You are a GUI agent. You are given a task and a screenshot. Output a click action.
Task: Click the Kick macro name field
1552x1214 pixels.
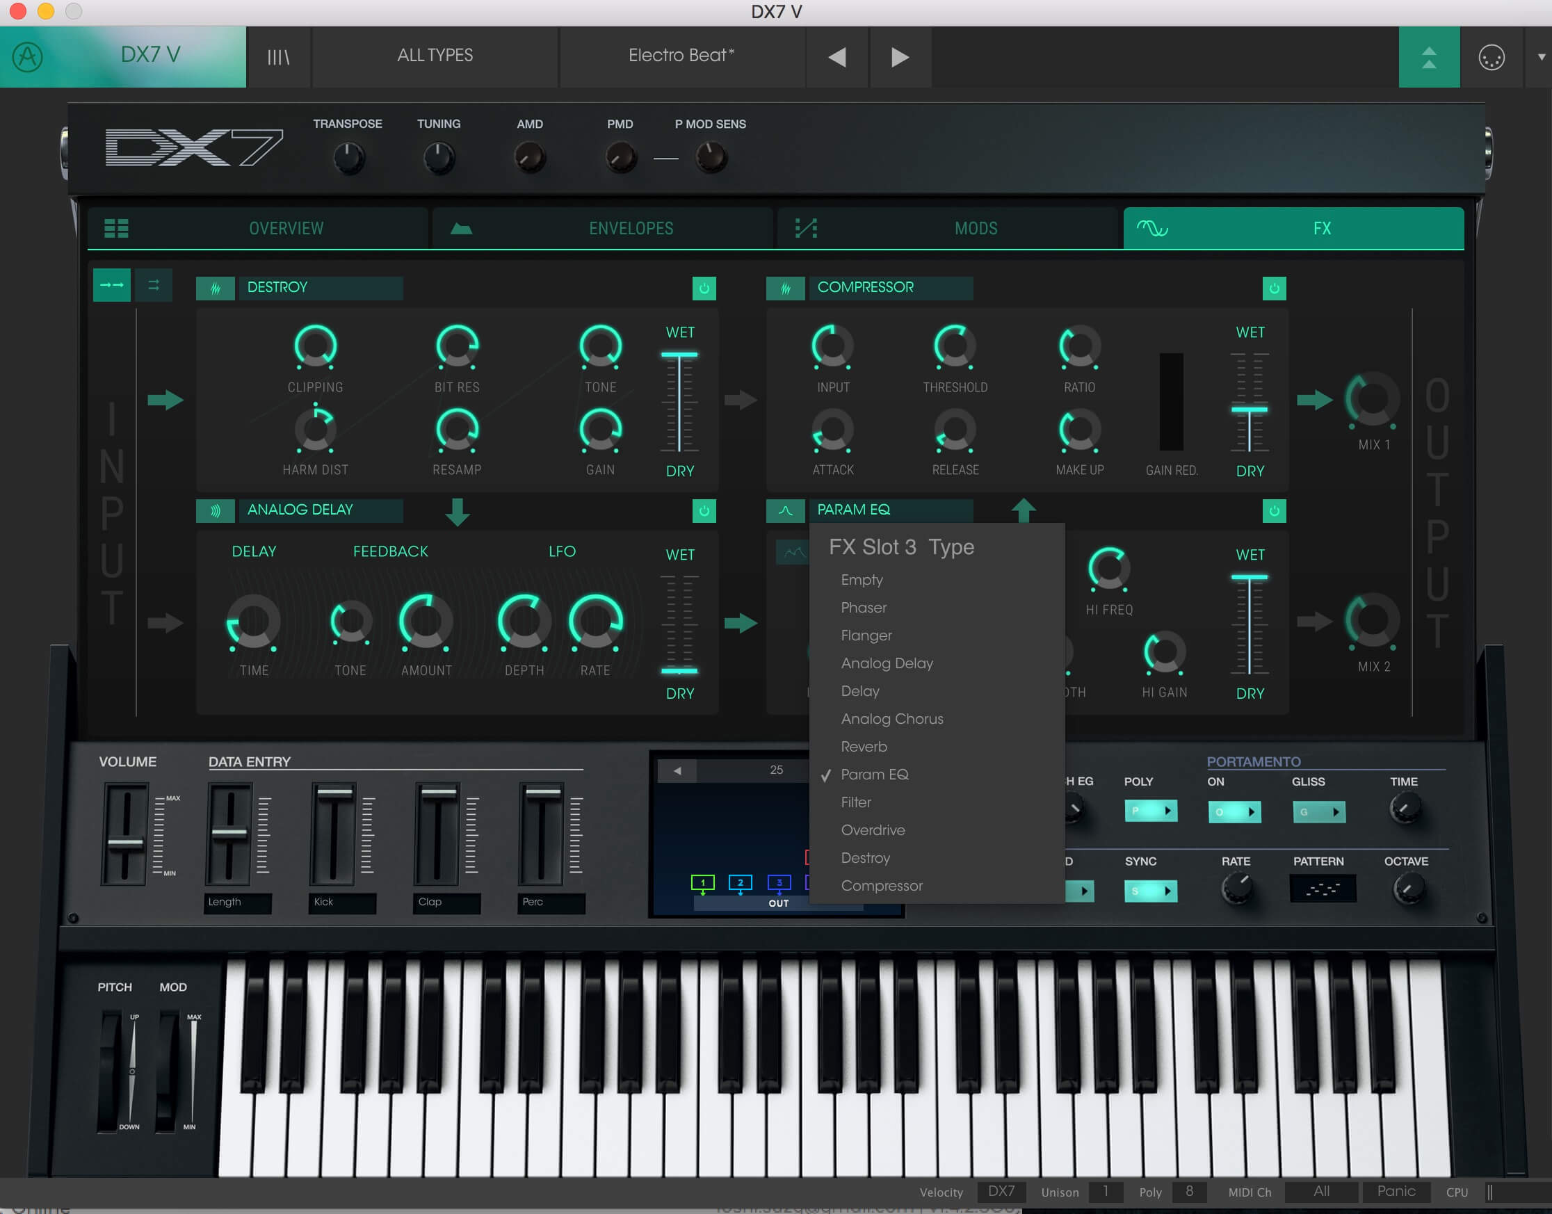tap(343, 902)
